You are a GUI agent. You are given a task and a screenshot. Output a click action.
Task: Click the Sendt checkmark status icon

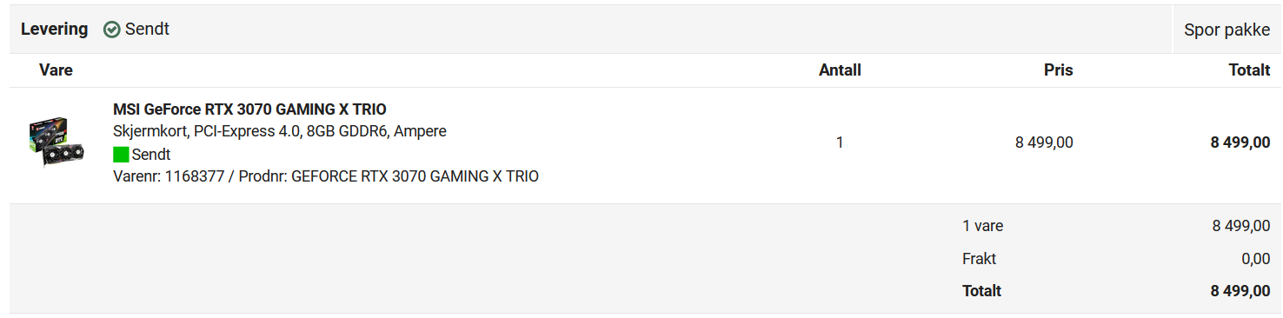(x=112, y=30)
